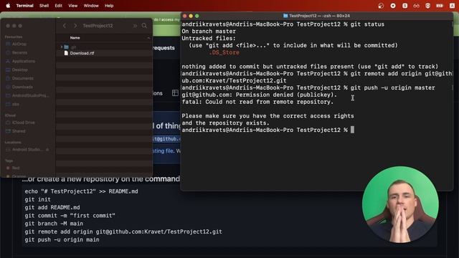Open Documents in Finder sidebar
This screenshot has width=459, height=258.
click(22, 78)
